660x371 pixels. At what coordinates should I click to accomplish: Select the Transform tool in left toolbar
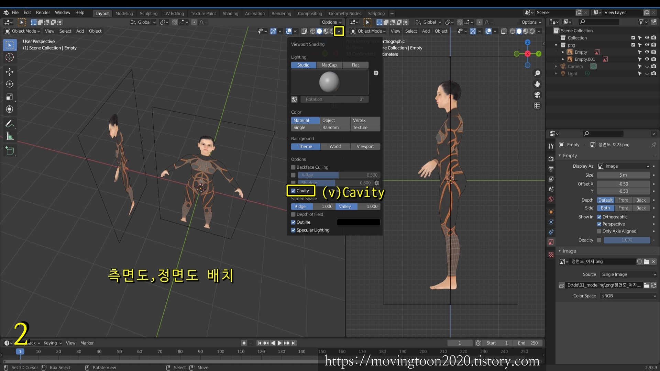(x=10, y=109)
